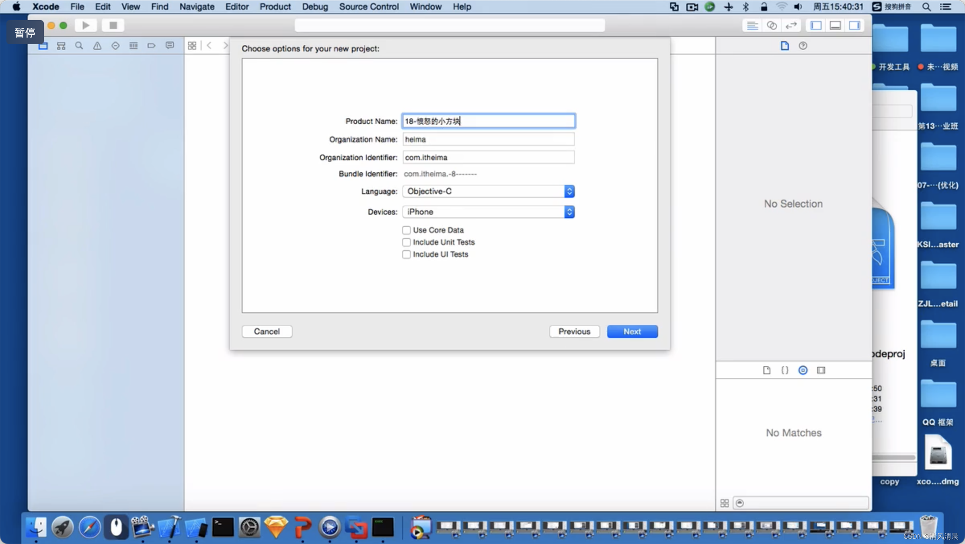Viewport: 965px width, 544px height.
Task: Click the Xcode quick help inspector icon
Action: click(803, 46)
